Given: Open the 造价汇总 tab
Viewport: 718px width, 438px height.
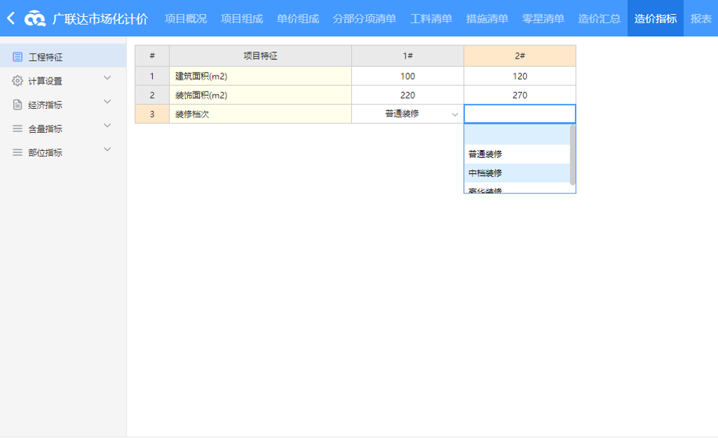Looking at the screenshot, I should tap(599, 18).
